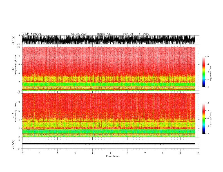Click the "-7" label on the ch.1 color bar
Screen dimensions: 223x172
[208, 87]
